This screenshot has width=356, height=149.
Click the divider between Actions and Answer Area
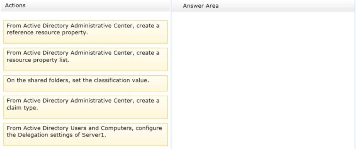[x=171, y=75]
